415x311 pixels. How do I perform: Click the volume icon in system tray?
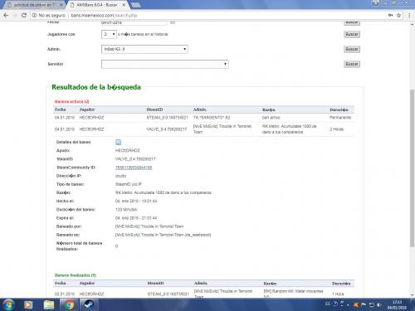379,304
